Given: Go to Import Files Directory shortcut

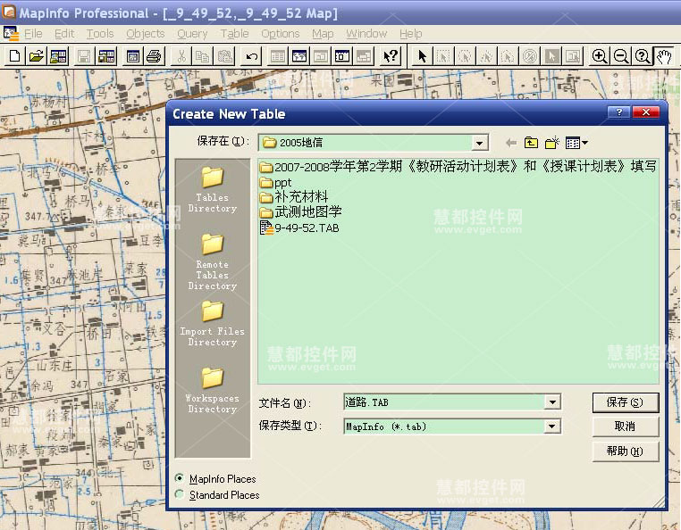Looking at the screenshot, I should pyautogui.click(x=213, y=324).
